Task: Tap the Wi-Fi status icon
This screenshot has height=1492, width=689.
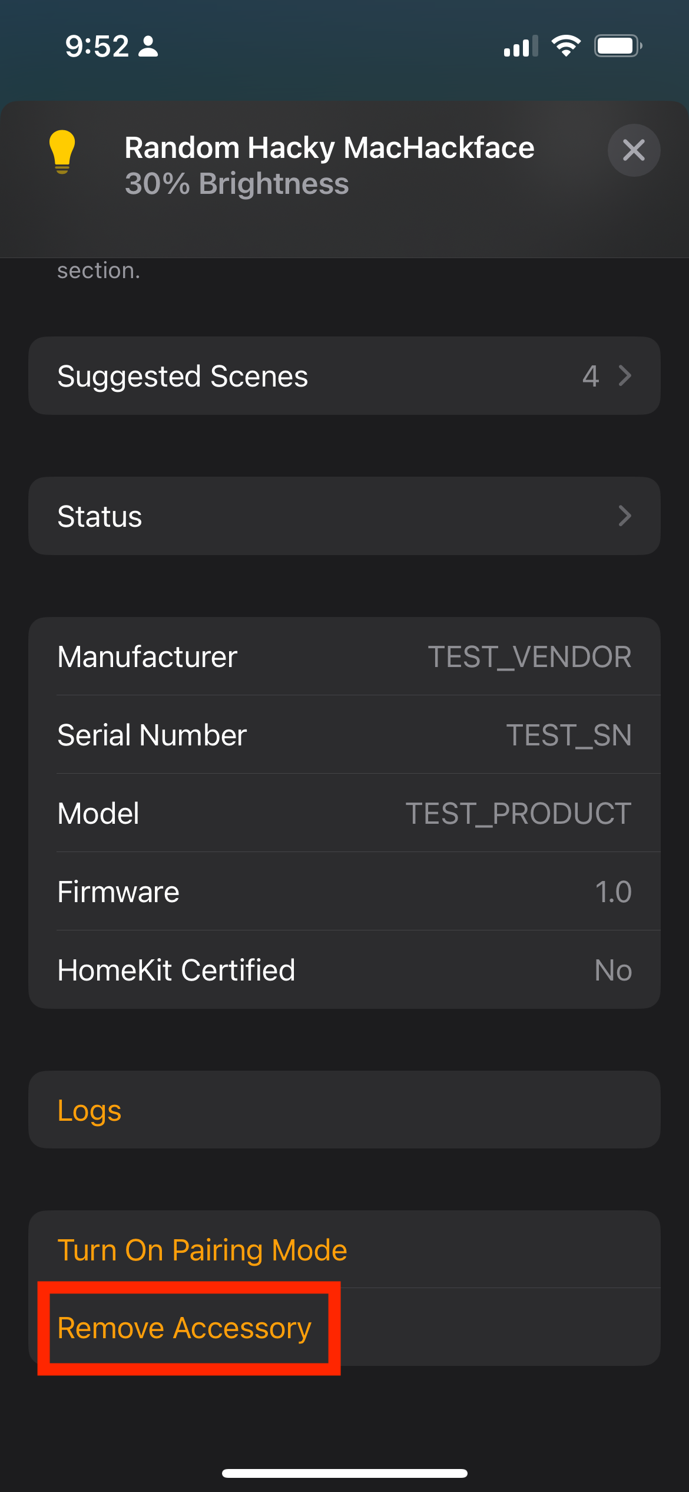Action: click(x=566, y=46)
